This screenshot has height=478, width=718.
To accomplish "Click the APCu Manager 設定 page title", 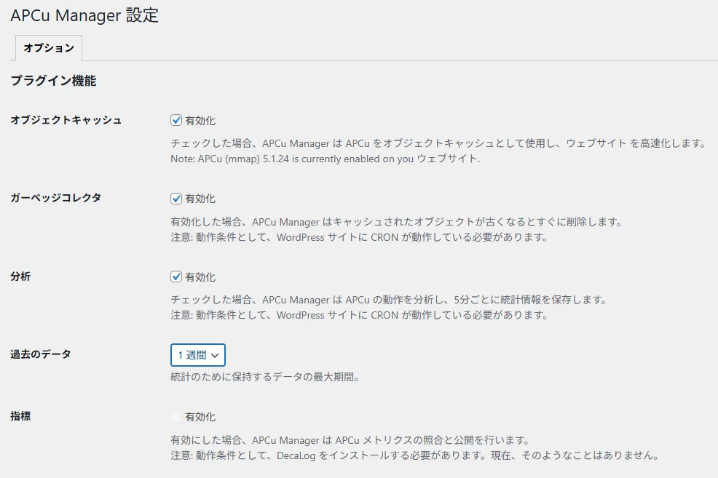I will [x=84, y=15].
